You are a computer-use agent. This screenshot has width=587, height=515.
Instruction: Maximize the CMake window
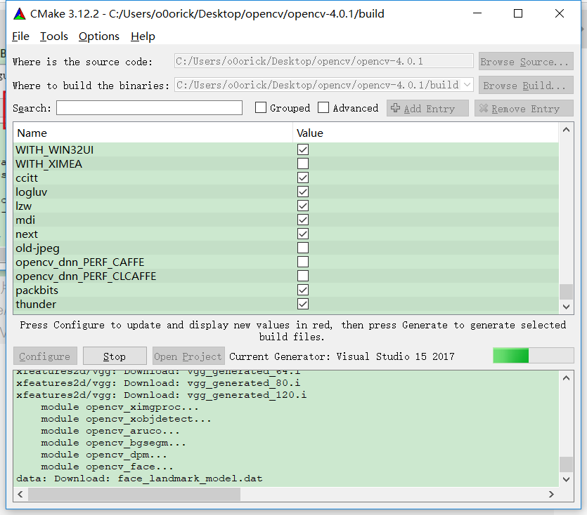coord(518,13)
